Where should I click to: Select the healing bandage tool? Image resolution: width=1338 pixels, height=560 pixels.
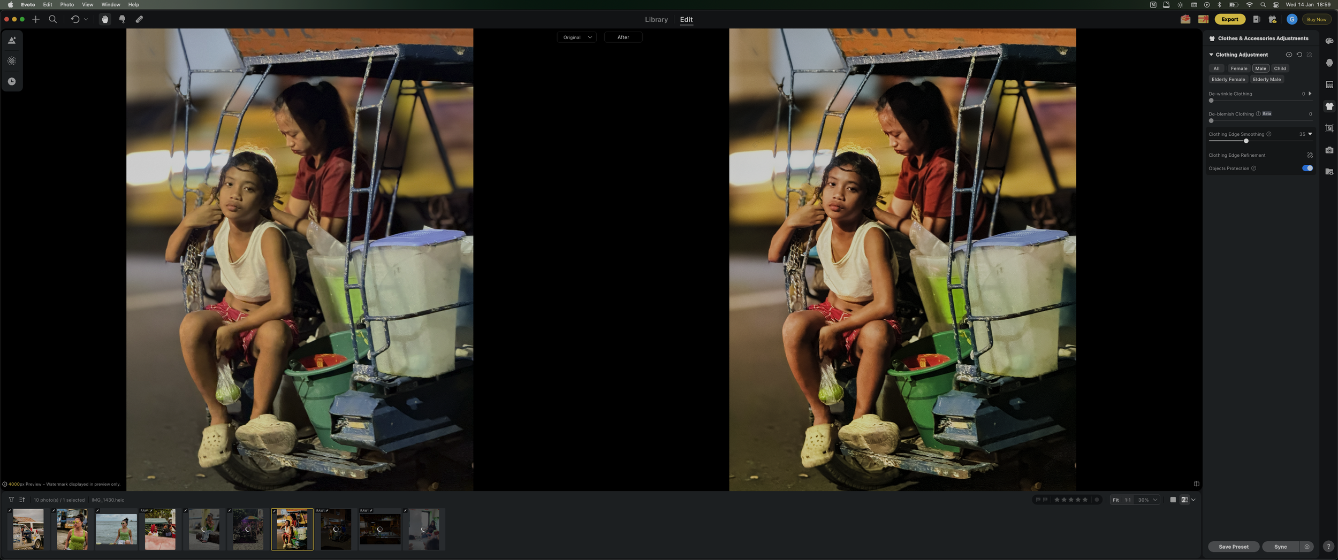[139, 19]
